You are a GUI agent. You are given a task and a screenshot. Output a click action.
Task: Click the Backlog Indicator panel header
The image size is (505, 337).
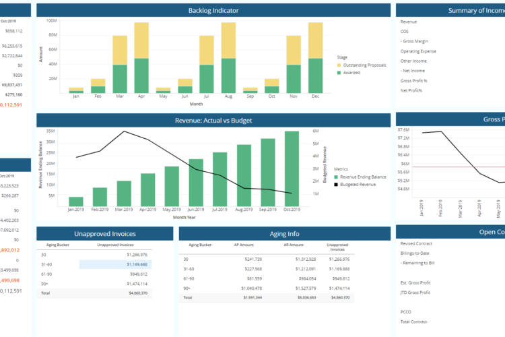coord(213,10)
